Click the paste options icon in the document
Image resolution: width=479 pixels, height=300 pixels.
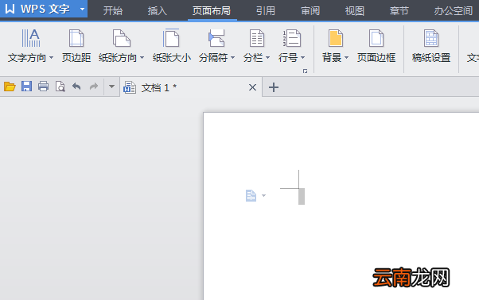[x=251, y=195]
